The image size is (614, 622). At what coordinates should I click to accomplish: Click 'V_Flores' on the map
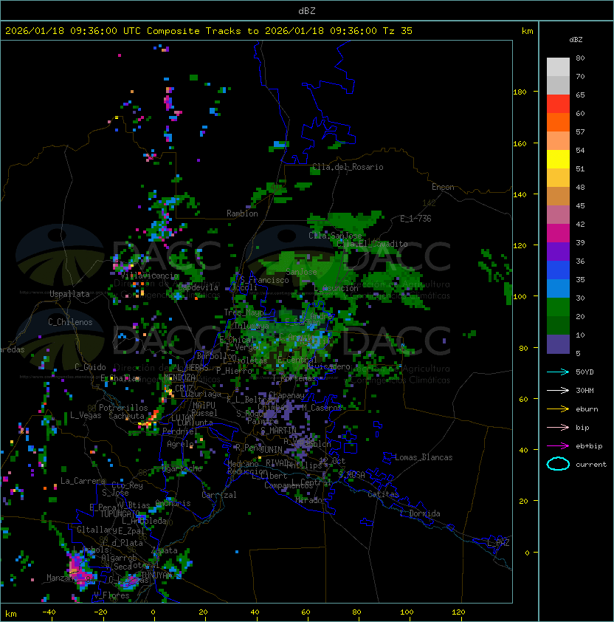pos(111,595)
